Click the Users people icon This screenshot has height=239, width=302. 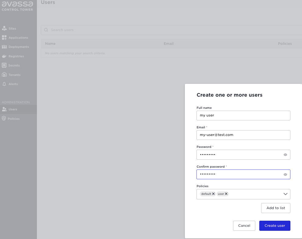point(4,109)
